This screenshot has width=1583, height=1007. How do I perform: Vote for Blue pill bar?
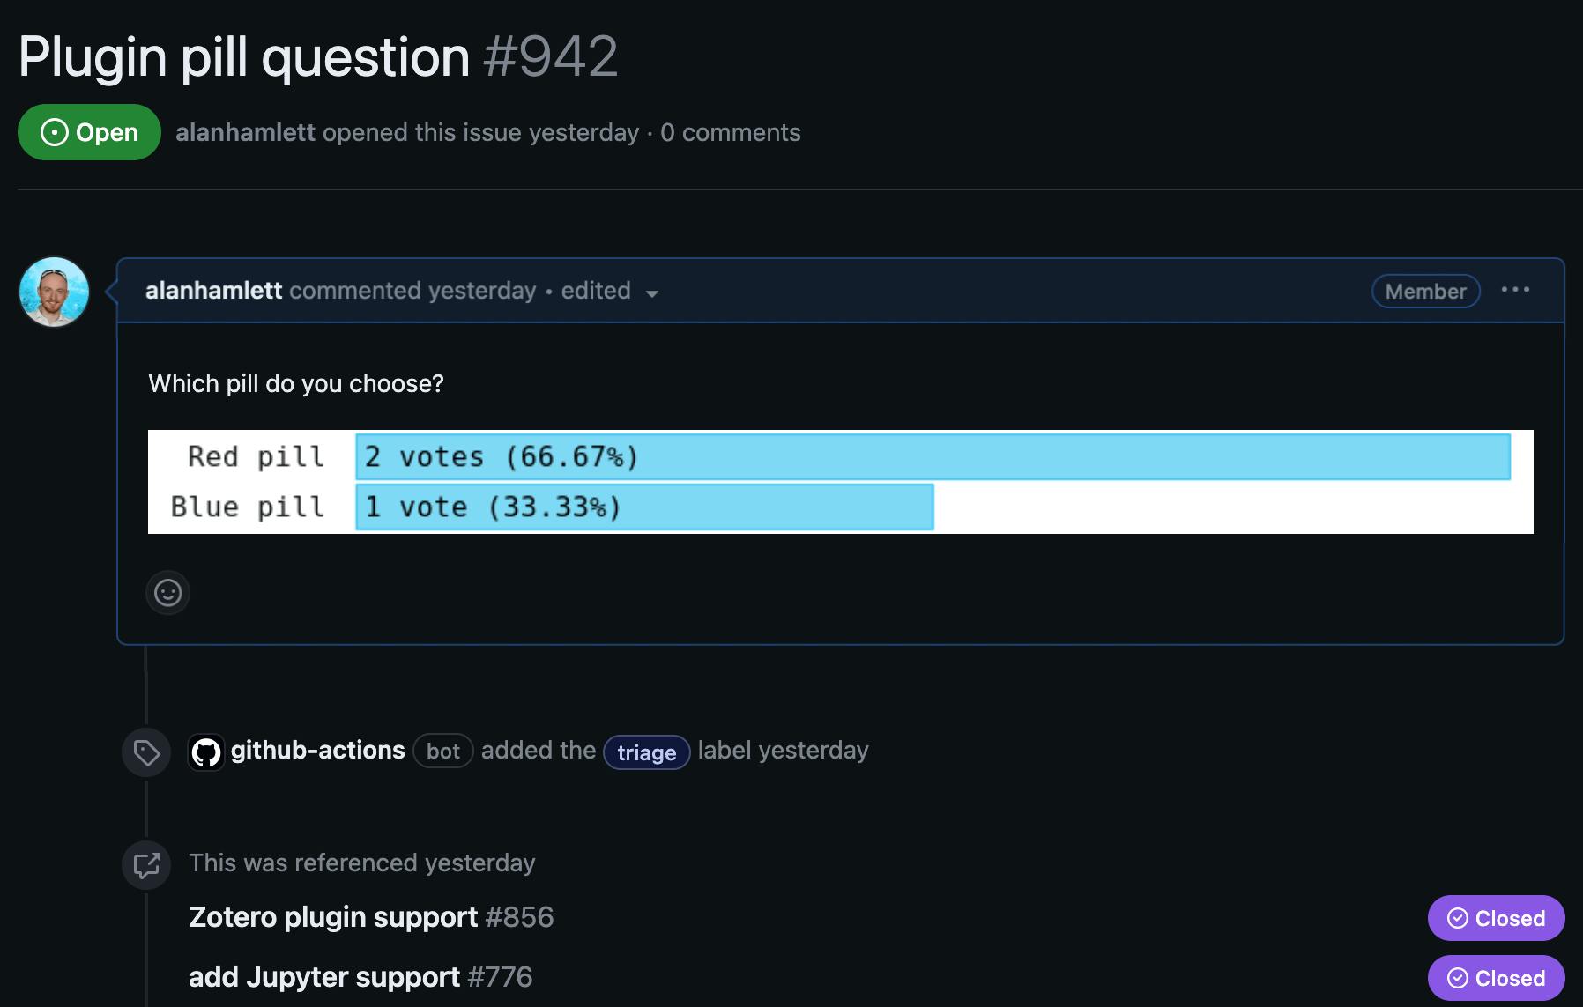coord(644,507)
